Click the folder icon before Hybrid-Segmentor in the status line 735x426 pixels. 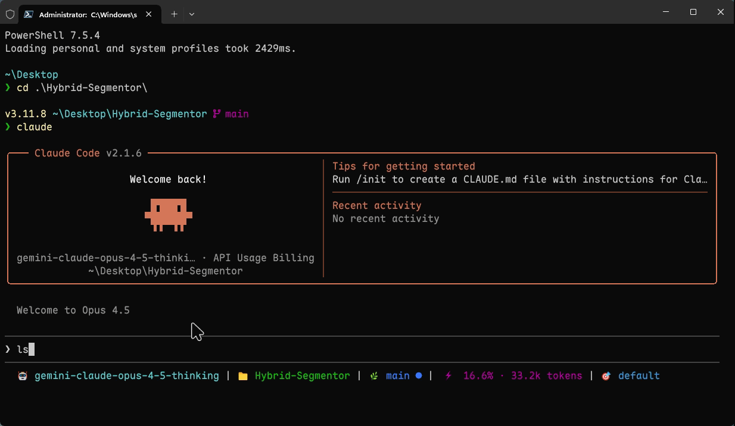click(243, 376)
